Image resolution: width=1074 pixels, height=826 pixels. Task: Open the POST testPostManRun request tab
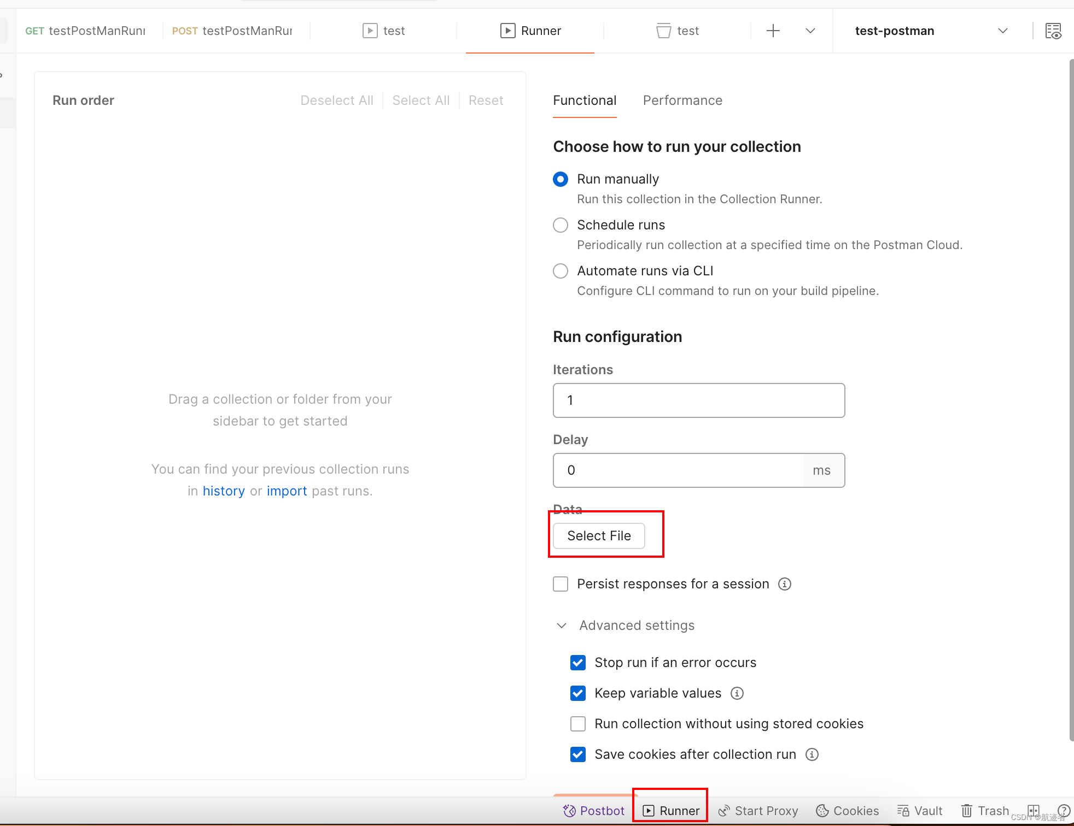[x=232, y=31]
